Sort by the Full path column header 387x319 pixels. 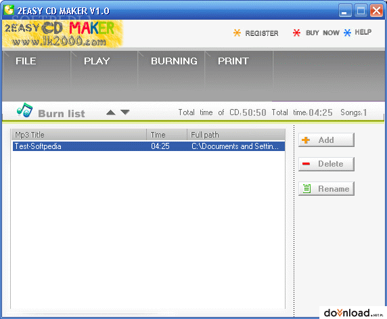coord(236,135)
